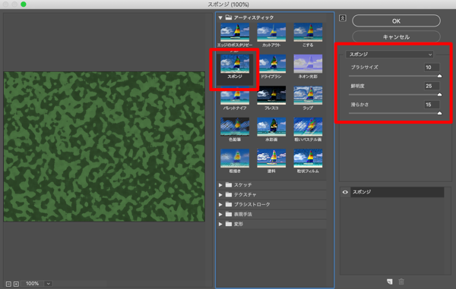The width and height of the screenshot is (456, 289).
Task: Apply the ドライブラシ filter thumbnail
Action: tap(271, 64)
